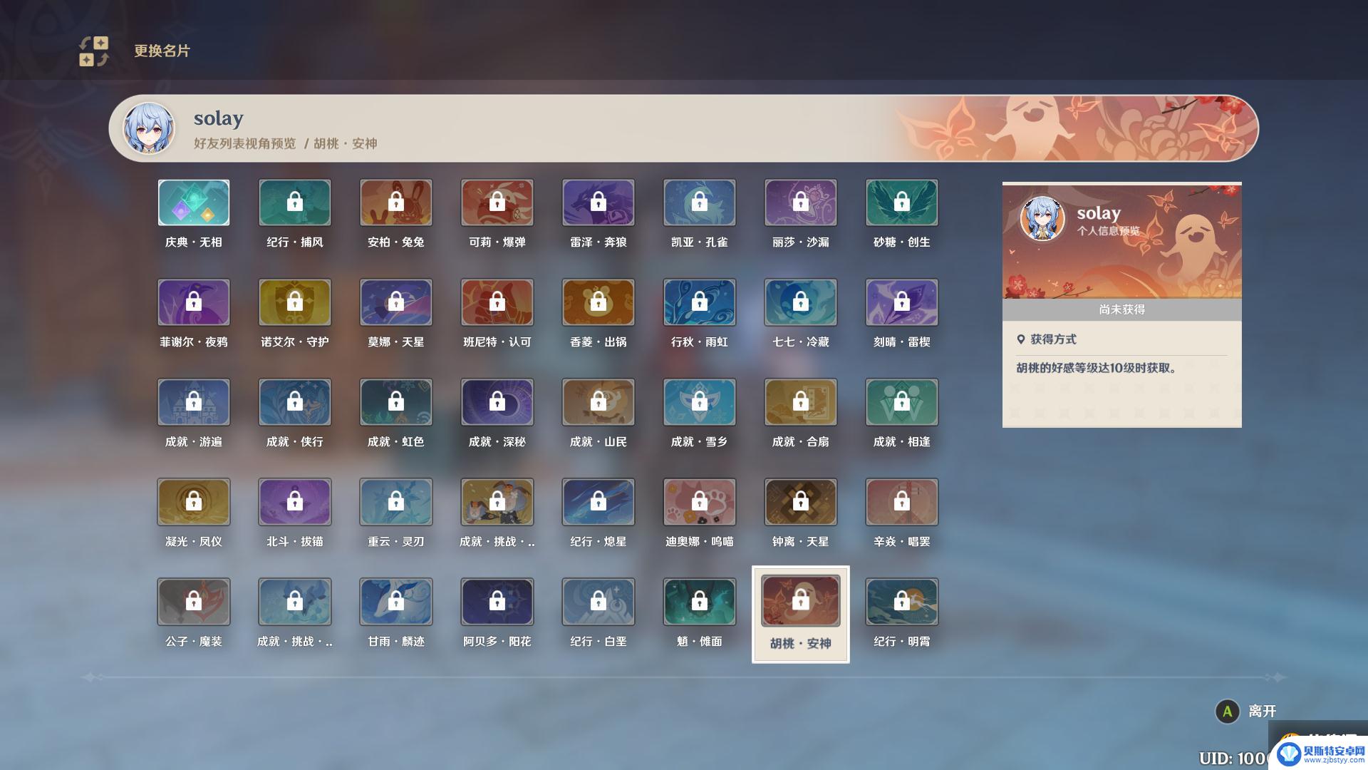Click the 凯亚·孔雀 namecard
The height and width of the screenshot is (770, 1368).
tap(700, 202)
